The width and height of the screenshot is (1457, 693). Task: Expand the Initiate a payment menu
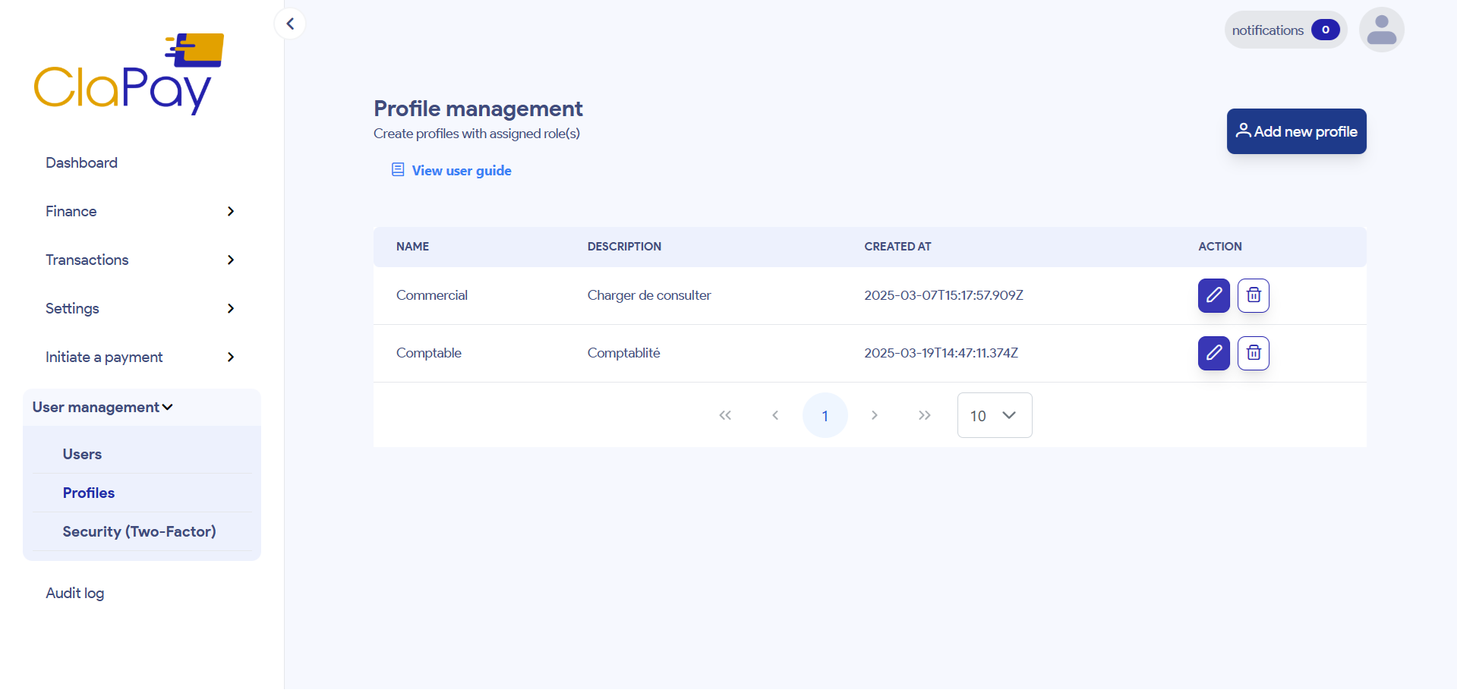pos(140,357)
